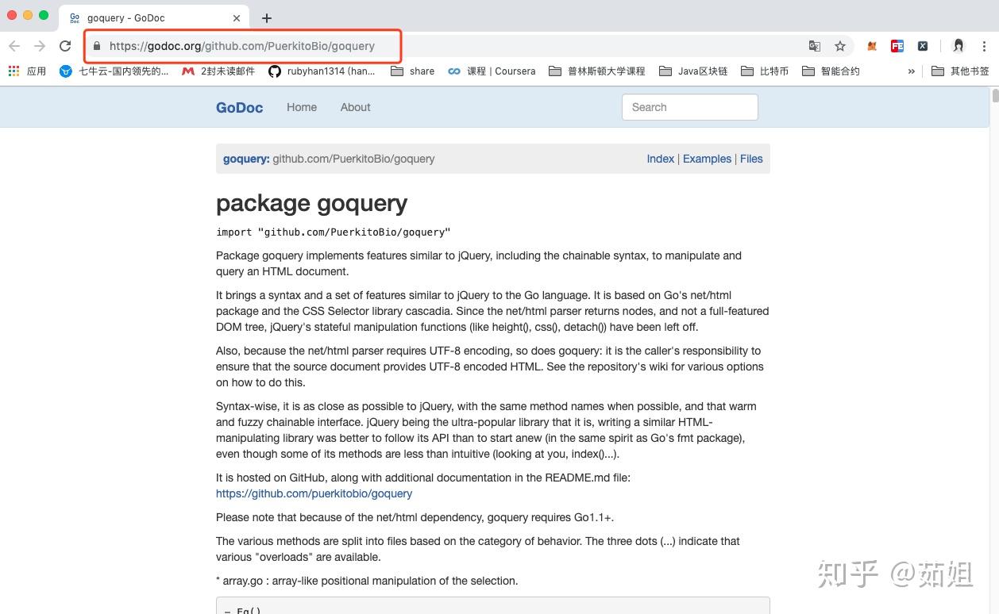Reload the current page
The height and width of the screenshot is (614, 999).
[x=65, y=46]
